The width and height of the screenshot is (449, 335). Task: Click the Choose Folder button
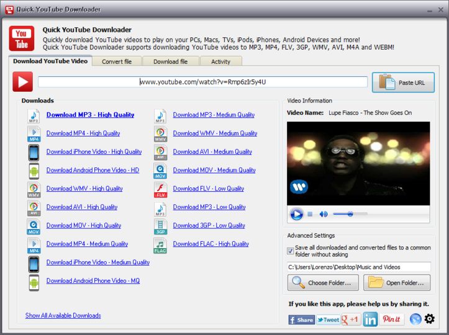pos(323,283)
